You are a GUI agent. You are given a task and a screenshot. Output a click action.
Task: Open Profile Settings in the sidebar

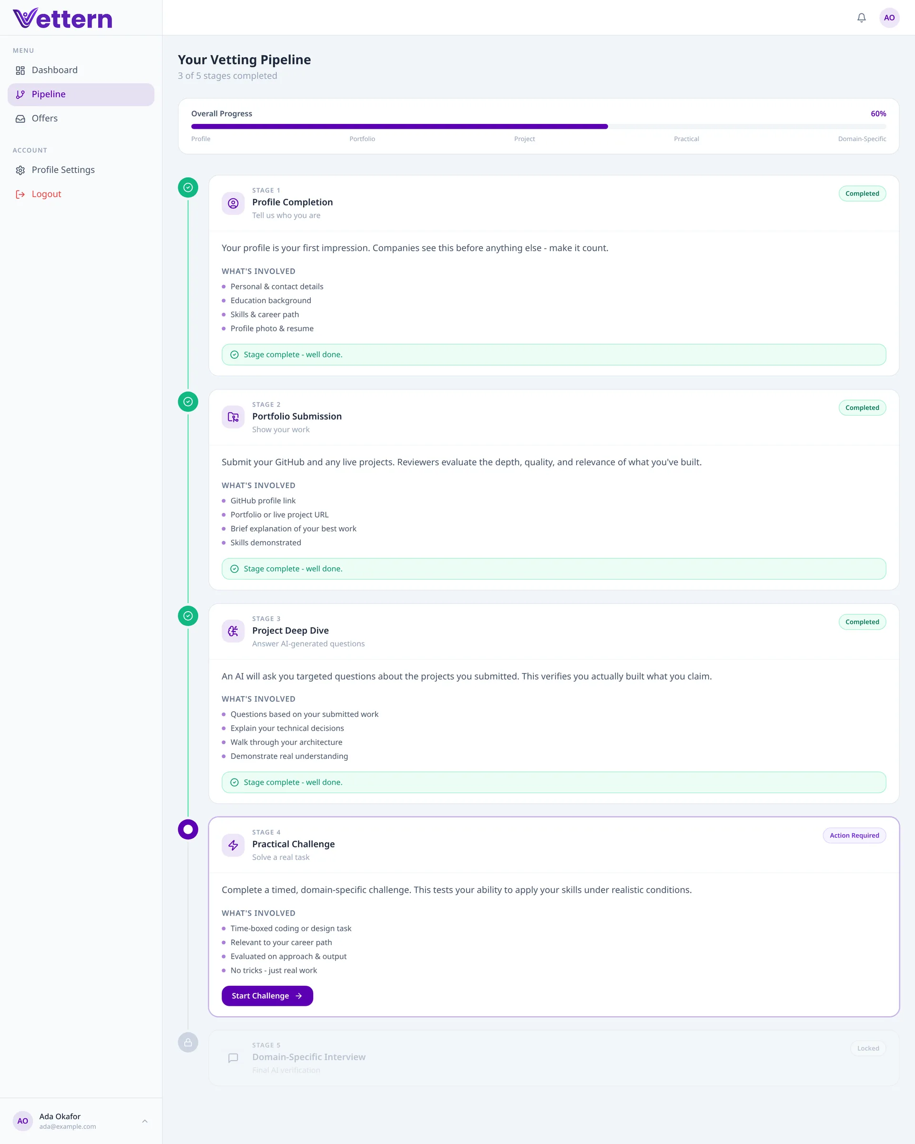(81, 170)
